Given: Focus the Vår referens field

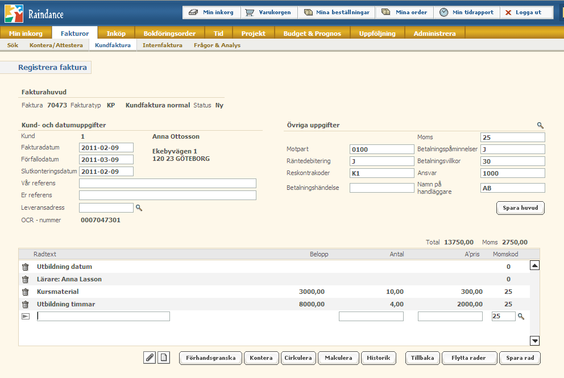Looking at the screenshot, I should (x=168, y=184).
